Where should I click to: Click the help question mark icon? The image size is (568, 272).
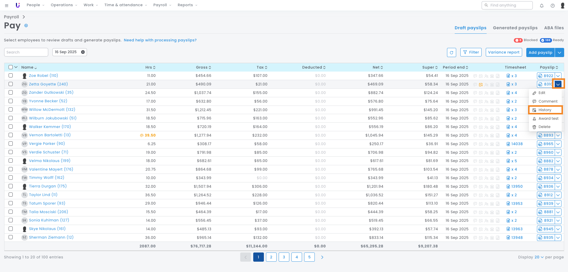552,6
